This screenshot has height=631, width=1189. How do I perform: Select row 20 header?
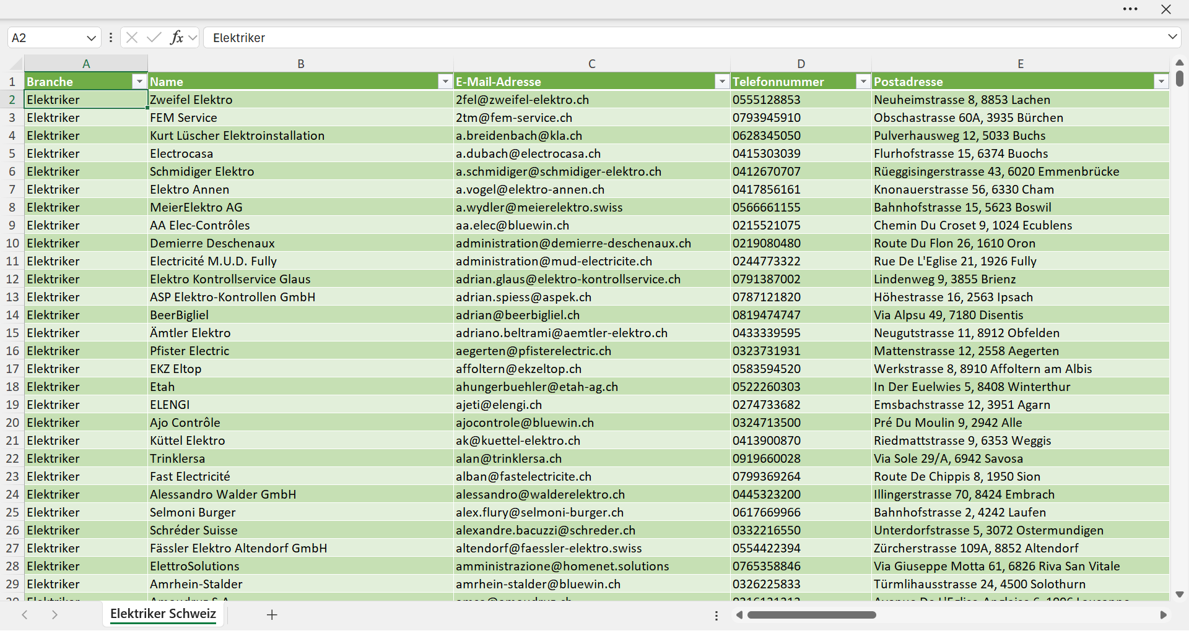(x=12, y=423)
